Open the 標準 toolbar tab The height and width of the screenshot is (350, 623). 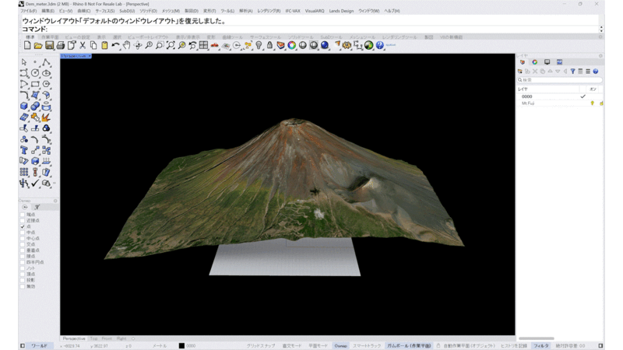click(x=30, y=37)
